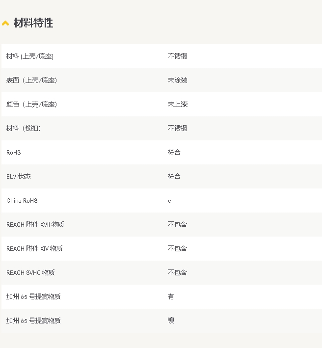Select the REACH SVHC 物质 label
The width and height of the screenshot is (322, 348).
[x=30, y=273]
